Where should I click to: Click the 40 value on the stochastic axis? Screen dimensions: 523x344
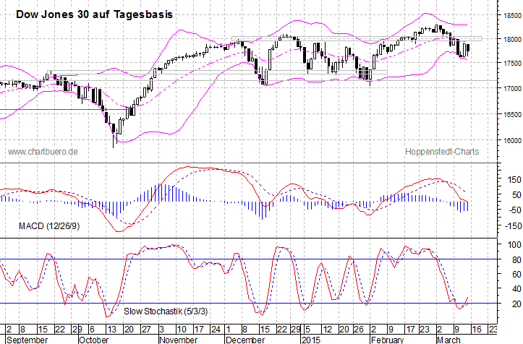(x=516, y=288)
